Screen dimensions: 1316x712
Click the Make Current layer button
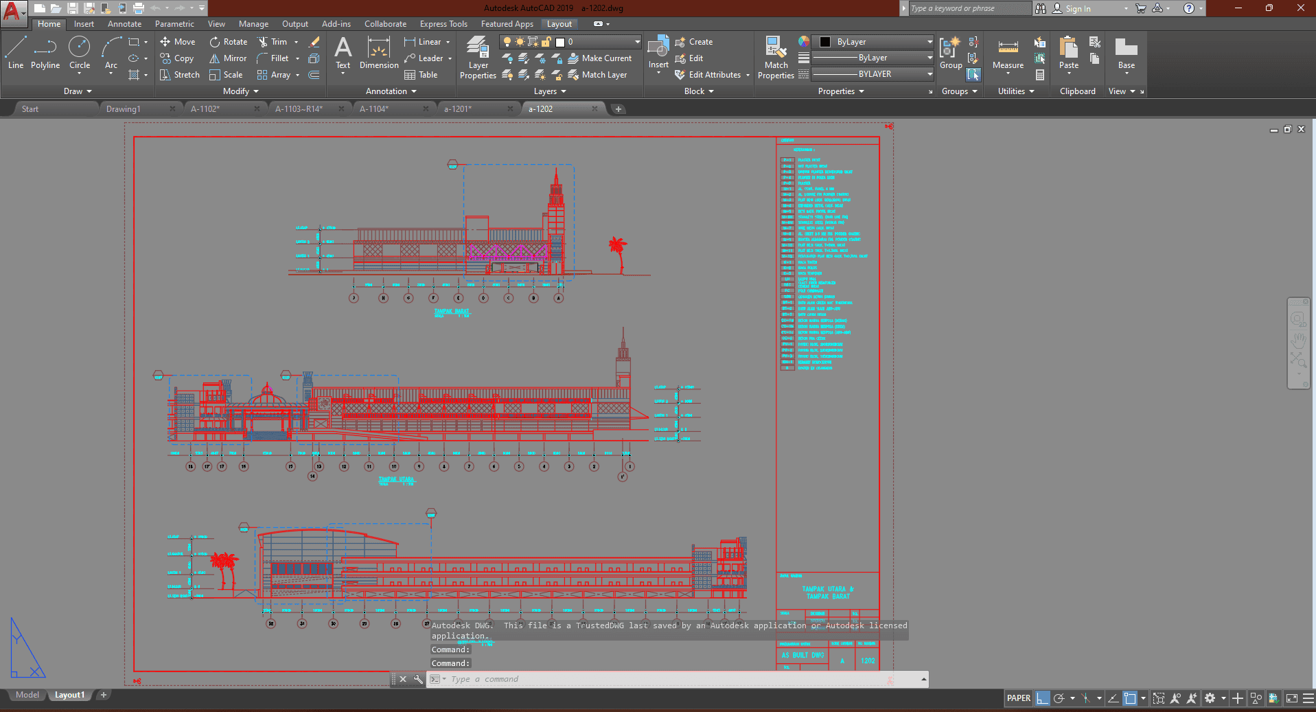[599, 58]
